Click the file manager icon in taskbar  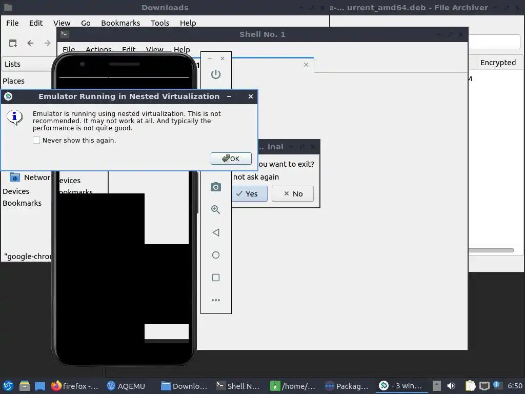pos(25,386)
